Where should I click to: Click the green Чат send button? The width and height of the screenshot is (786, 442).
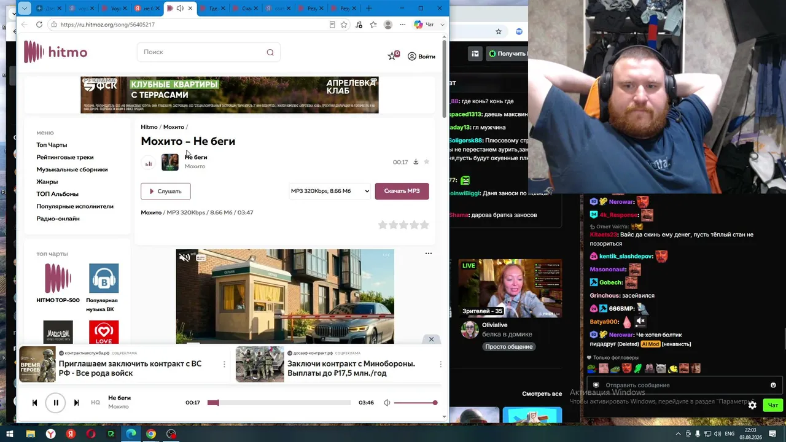click(772, 405)
